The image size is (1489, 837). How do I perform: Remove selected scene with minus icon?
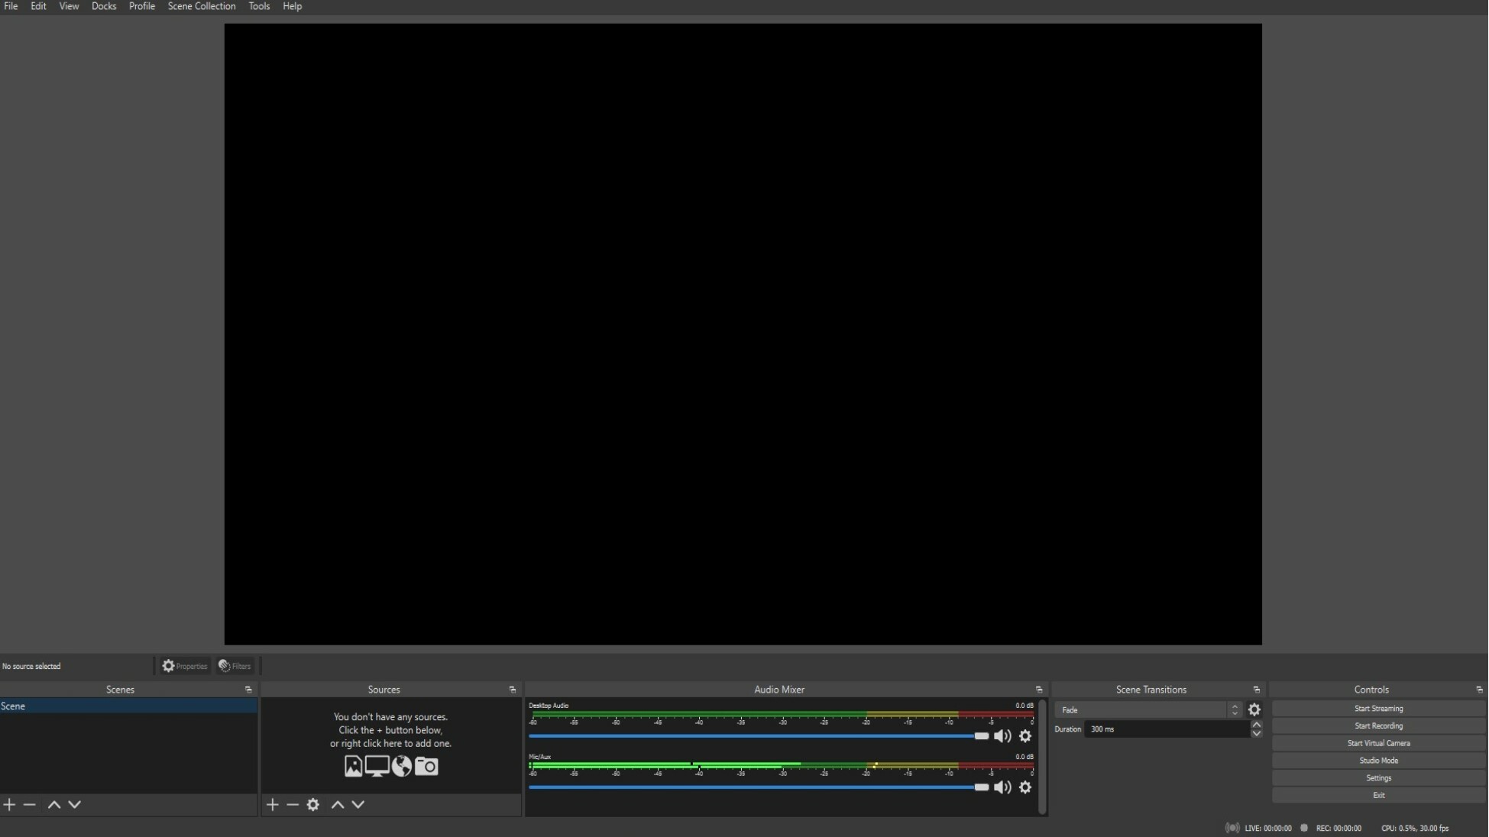click(x=30, y=804)
